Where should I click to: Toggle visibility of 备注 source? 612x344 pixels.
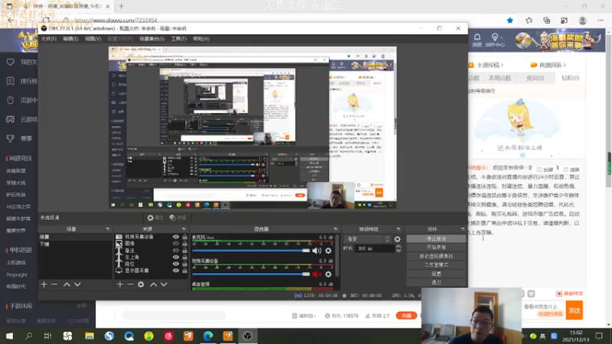point(176,251)
